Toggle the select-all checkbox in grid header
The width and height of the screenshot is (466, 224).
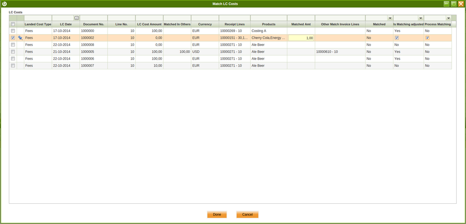(x=13, y=24)
